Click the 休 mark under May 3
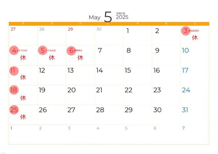The width and height of the screenshot is (218, 154). pos(195,38)
